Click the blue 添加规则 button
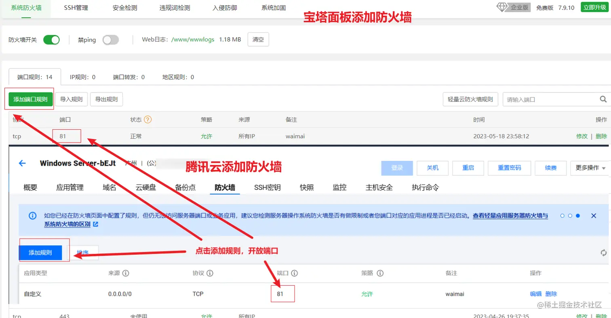Image resolution: width=611 pixels, height=318 pixels. pos(40,253)
